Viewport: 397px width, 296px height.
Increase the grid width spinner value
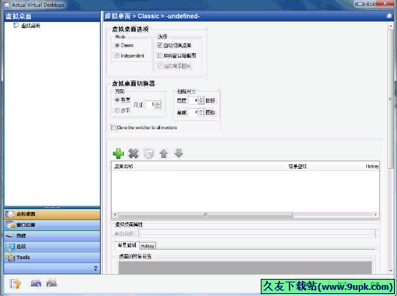201,99
